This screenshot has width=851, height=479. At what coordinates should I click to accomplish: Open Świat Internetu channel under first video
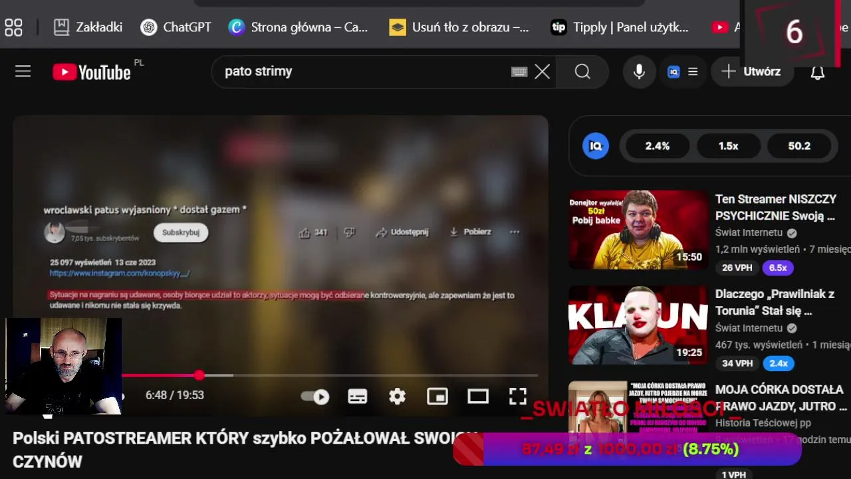tap(749, 233)
